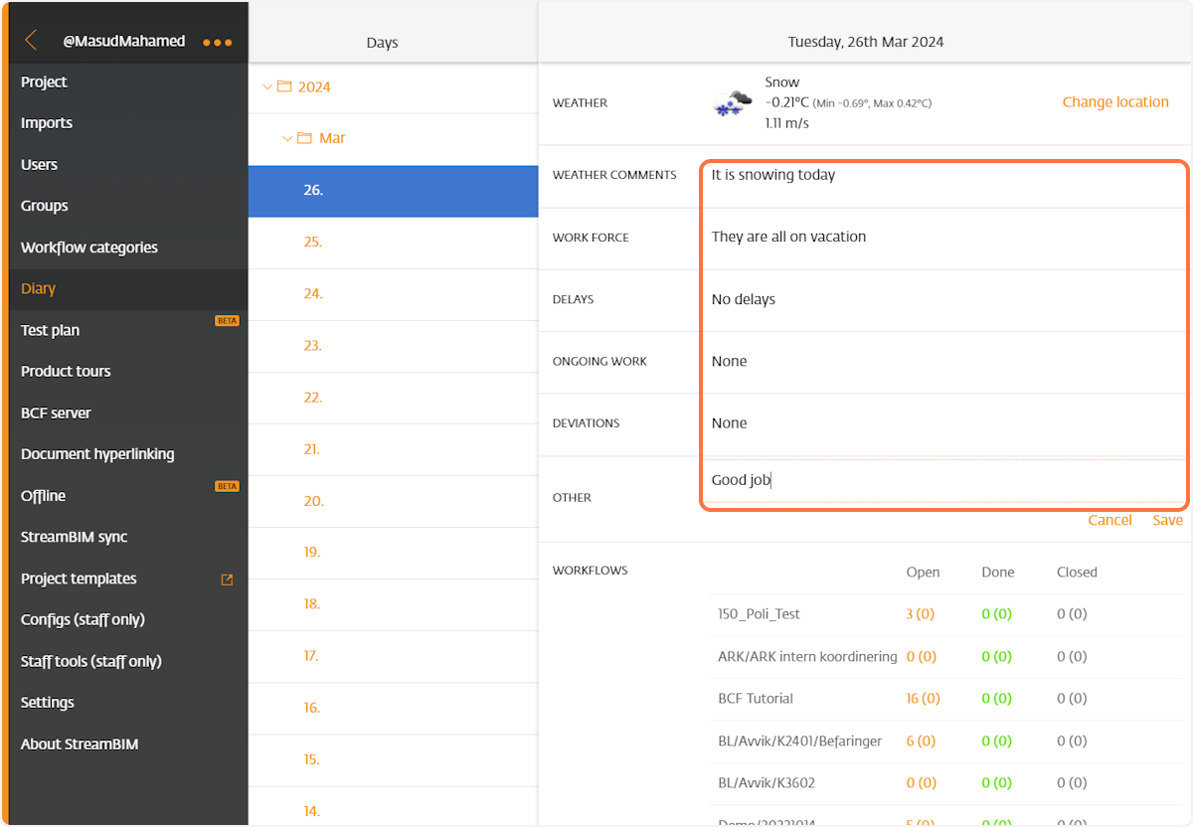
Task: Click the Ongoing work field
Action: coord(943,362)
